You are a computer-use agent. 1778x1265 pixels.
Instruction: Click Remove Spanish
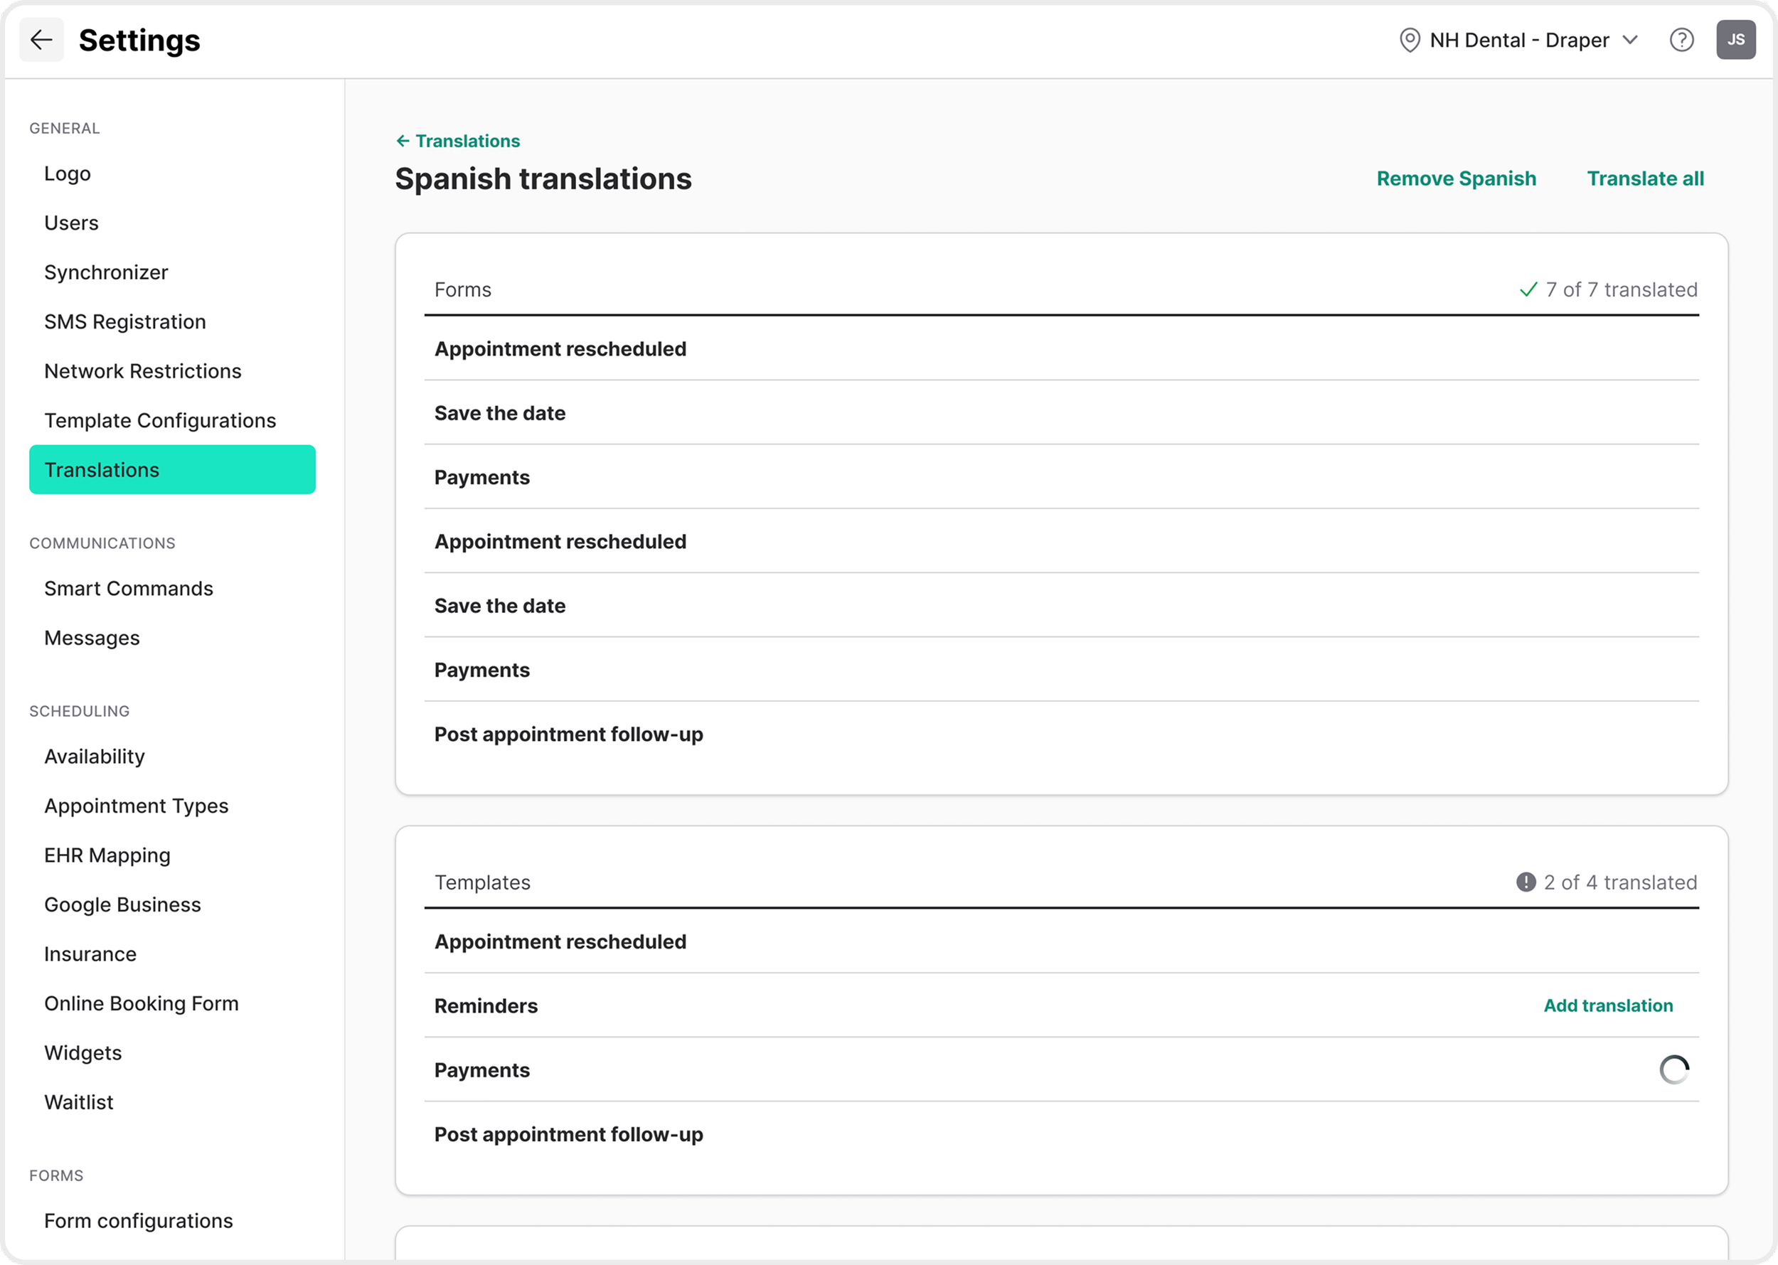tap(1455, 178)
